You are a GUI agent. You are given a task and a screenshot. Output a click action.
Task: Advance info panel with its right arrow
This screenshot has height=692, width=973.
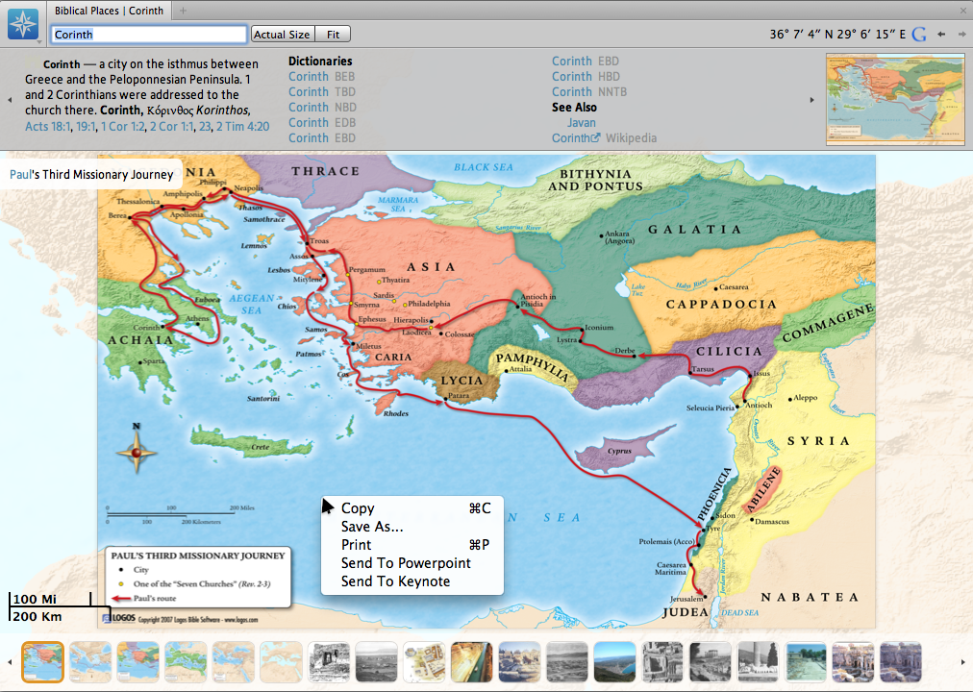pos(811,99)
